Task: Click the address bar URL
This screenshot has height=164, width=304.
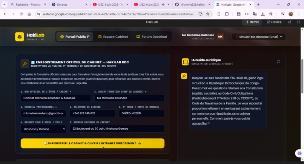Action: (x=119, y=14)
